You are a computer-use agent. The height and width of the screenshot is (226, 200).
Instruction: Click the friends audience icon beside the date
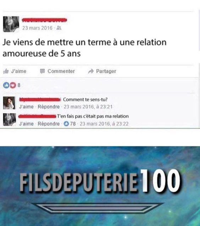point(59,28)
